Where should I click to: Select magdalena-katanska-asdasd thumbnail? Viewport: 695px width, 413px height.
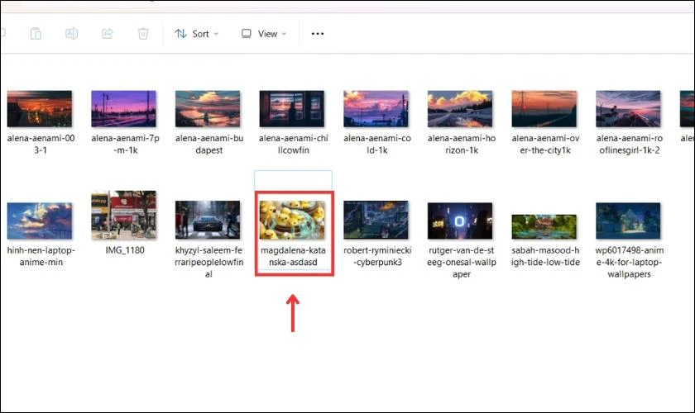291,220
